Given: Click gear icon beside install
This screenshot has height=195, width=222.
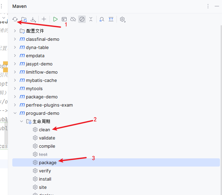Looking at the screenshot, I should tap(35, 179).
